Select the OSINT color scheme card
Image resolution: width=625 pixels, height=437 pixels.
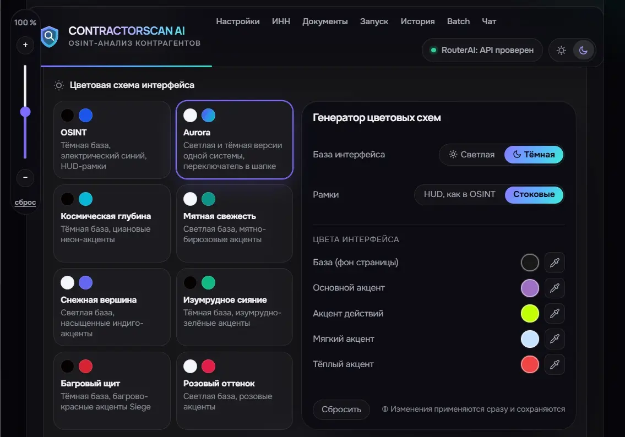click(x=112, y=140)
